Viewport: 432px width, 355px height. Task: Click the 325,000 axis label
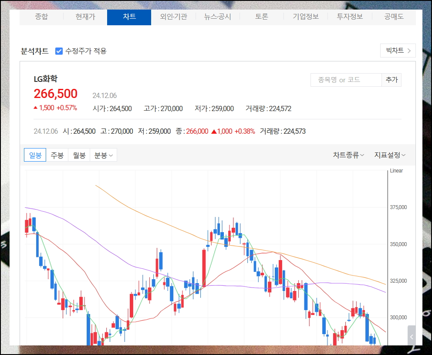click(398, 281)
